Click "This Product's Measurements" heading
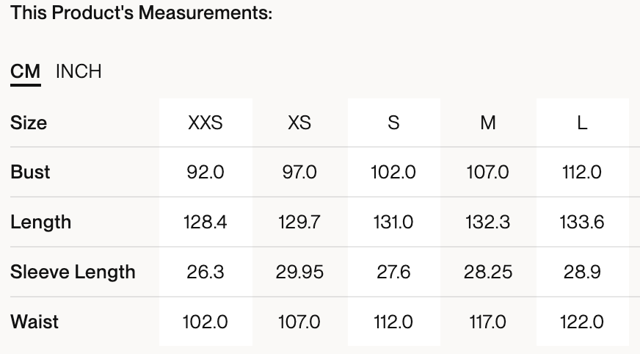Viewport: 640px width, 354px height. pyautogui.click(x=142, y=13)
